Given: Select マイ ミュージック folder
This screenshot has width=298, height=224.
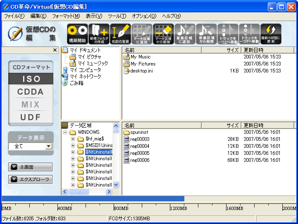Looking at the screenshot, I should point(93,63).
